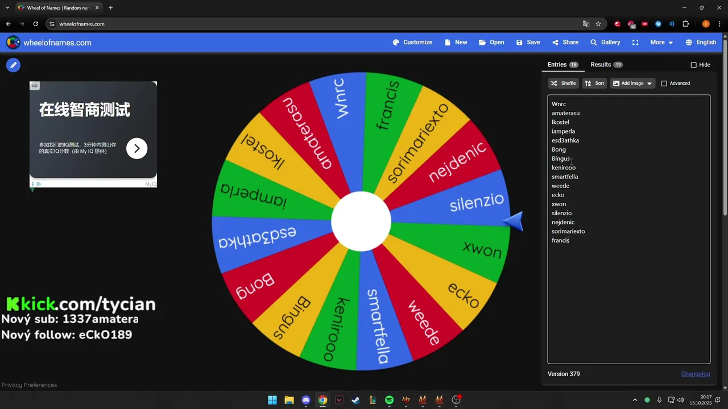Click the 'smartfella' entry in the list
728x409 pixels.
pos(565,177)
